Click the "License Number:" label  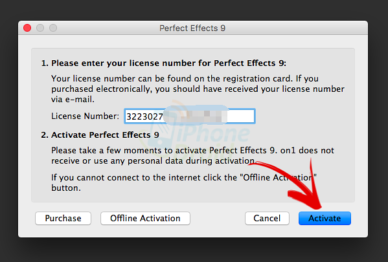click(85, 116)
